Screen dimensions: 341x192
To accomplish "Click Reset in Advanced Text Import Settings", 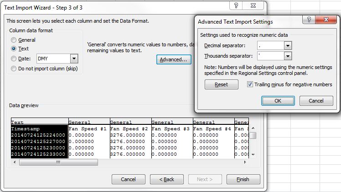I will click(222, 84).
